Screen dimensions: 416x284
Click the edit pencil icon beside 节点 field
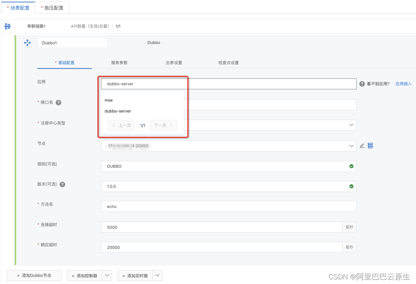pyautogui.click(x=362, y=146)
